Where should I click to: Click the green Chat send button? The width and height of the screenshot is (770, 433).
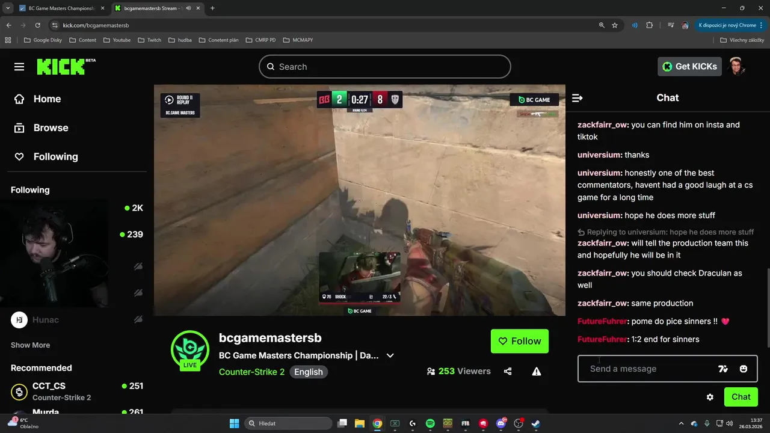741,397
